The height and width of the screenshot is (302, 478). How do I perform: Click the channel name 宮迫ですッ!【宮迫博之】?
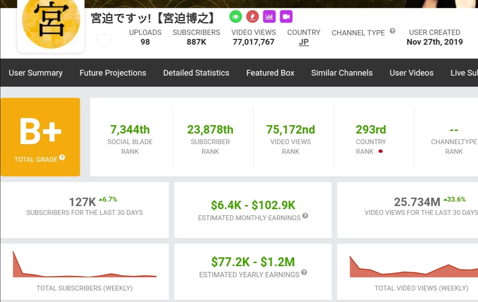click(x=153, y=18)
